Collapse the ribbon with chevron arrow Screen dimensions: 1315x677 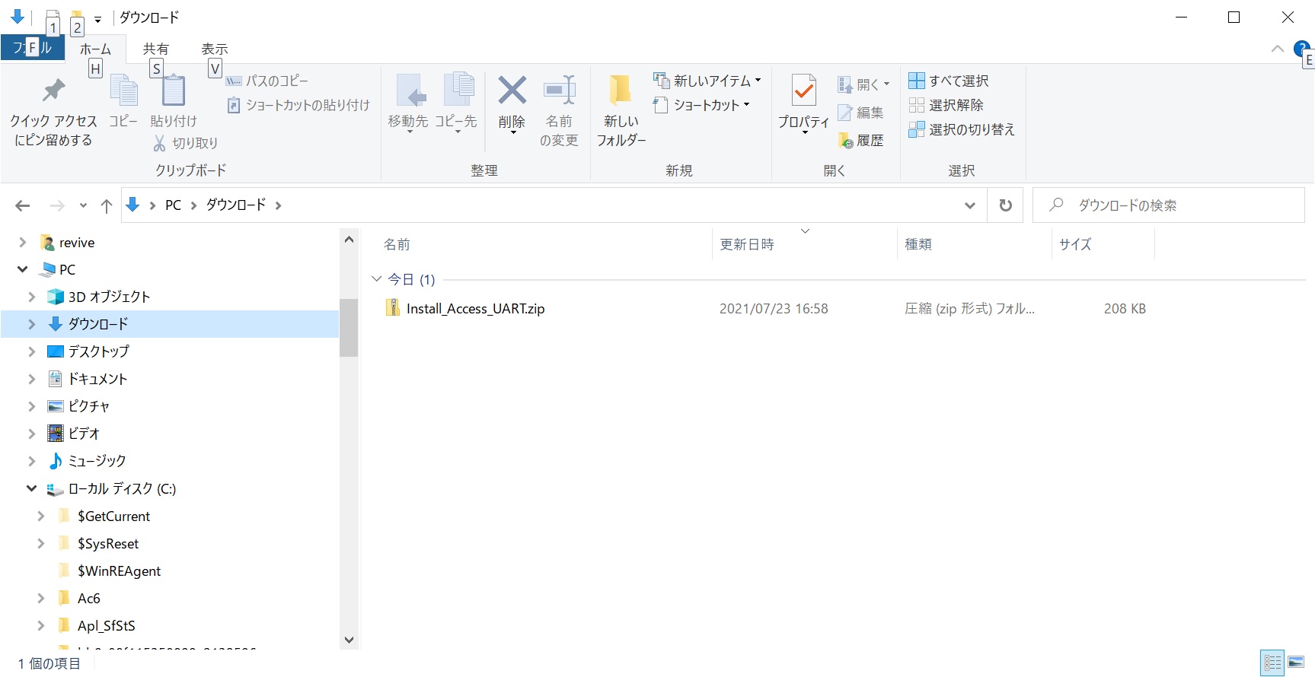coord(1278,49)
